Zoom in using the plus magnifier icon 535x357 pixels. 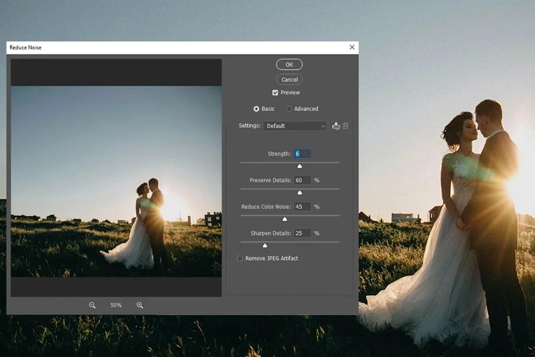139,305
